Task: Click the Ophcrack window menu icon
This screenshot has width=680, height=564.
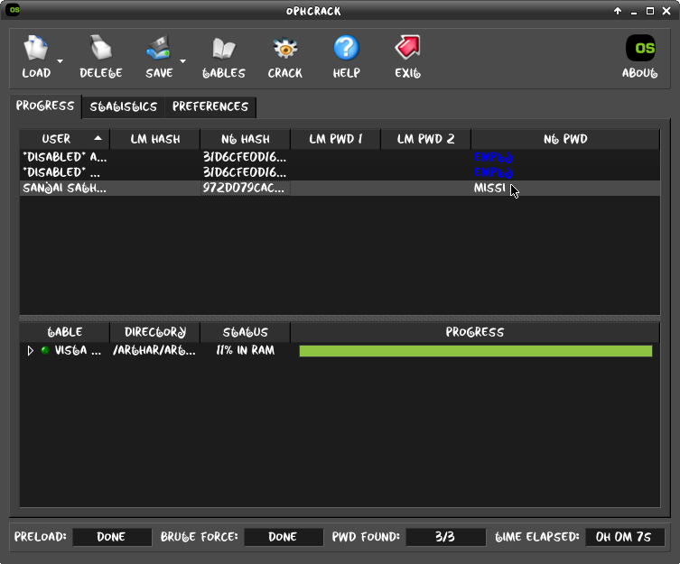Action: 14,10
